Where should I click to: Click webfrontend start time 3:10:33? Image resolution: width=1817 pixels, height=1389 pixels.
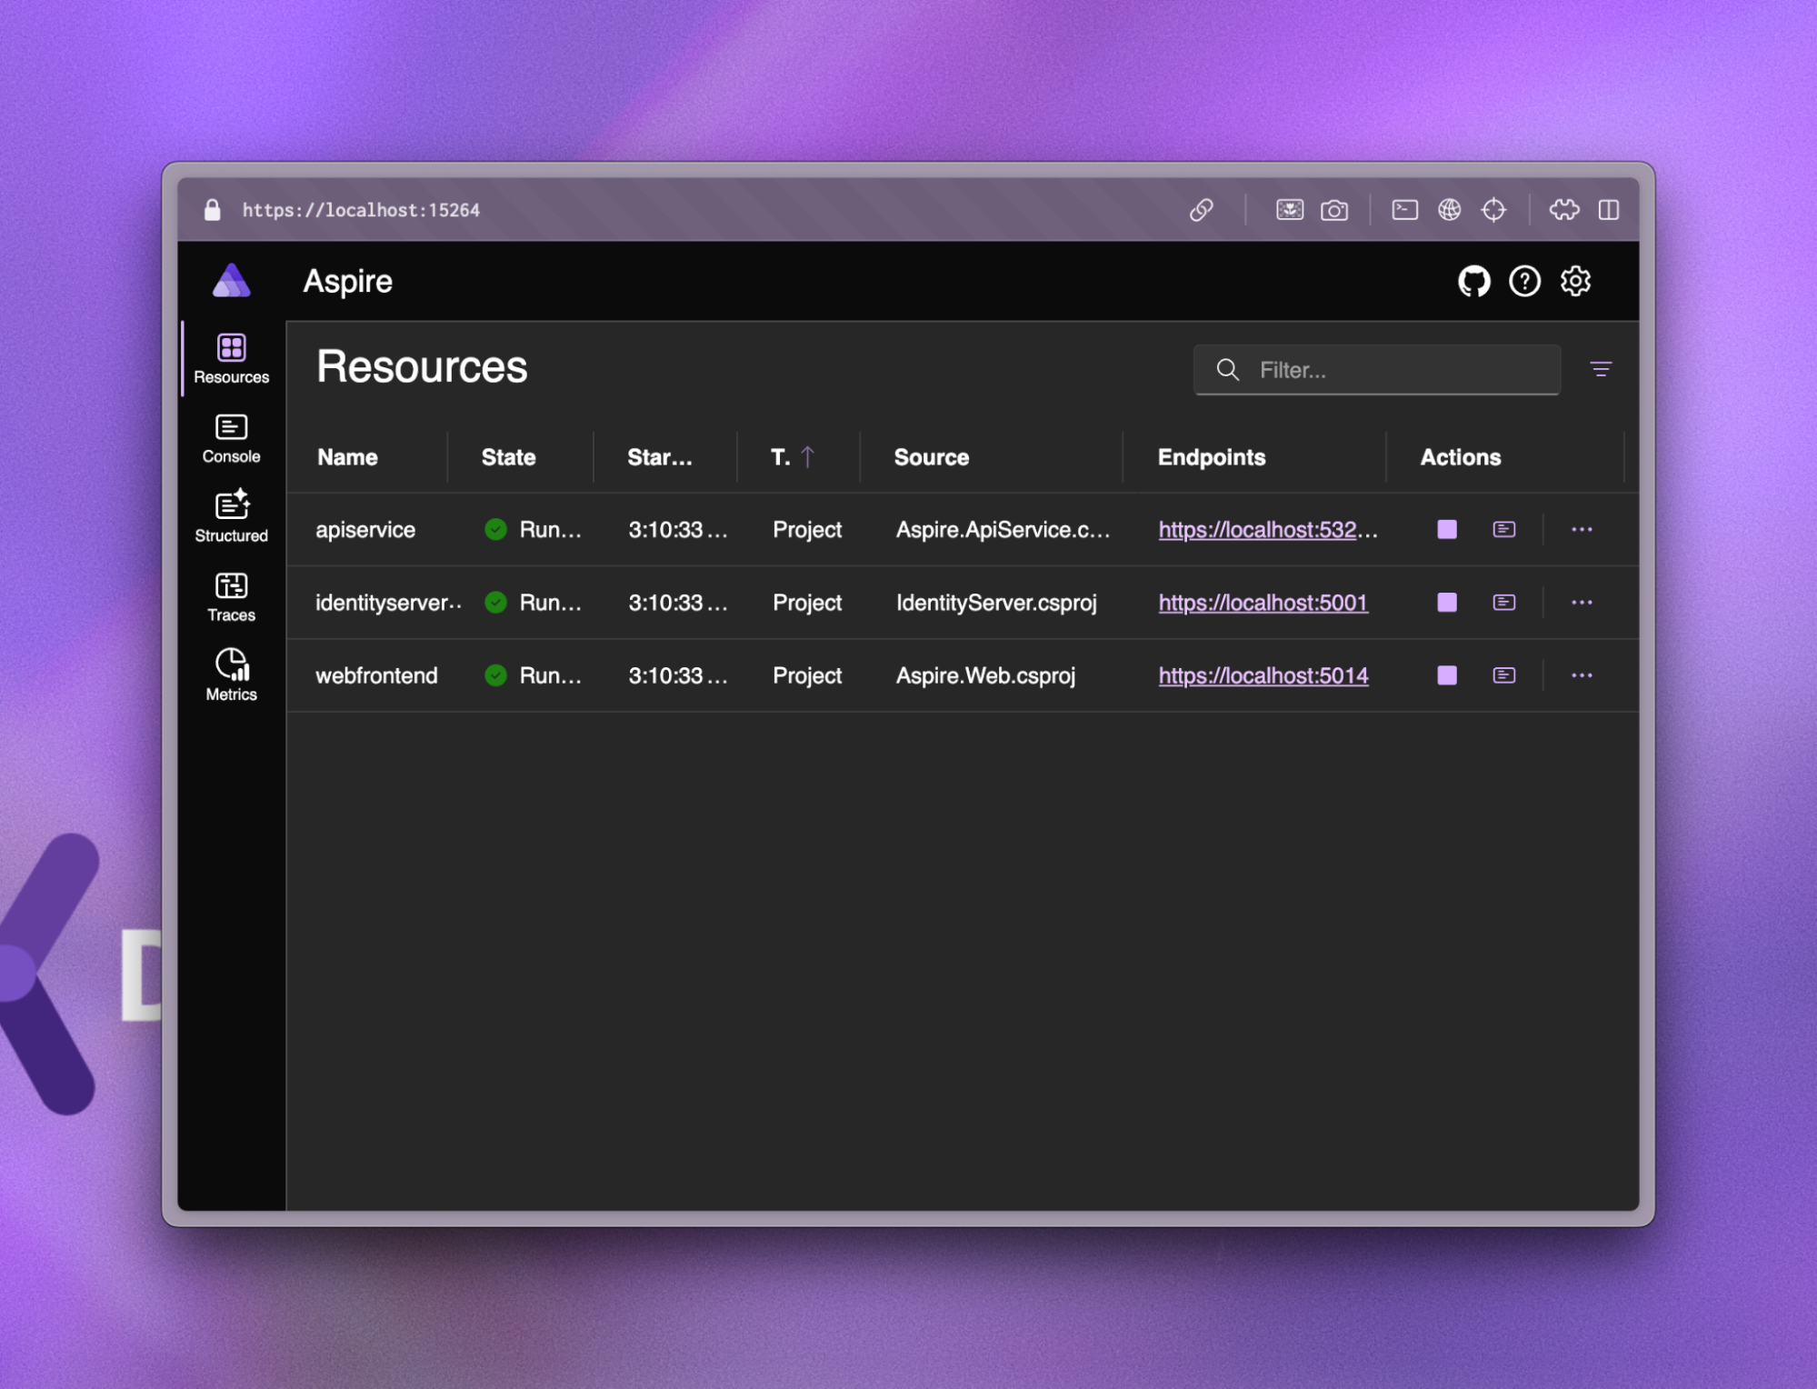(x=677, y=675)
